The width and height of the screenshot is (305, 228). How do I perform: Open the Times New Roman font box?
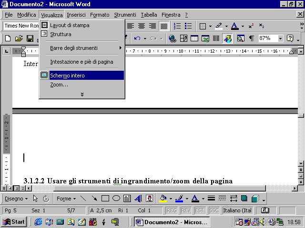(21, 26)
